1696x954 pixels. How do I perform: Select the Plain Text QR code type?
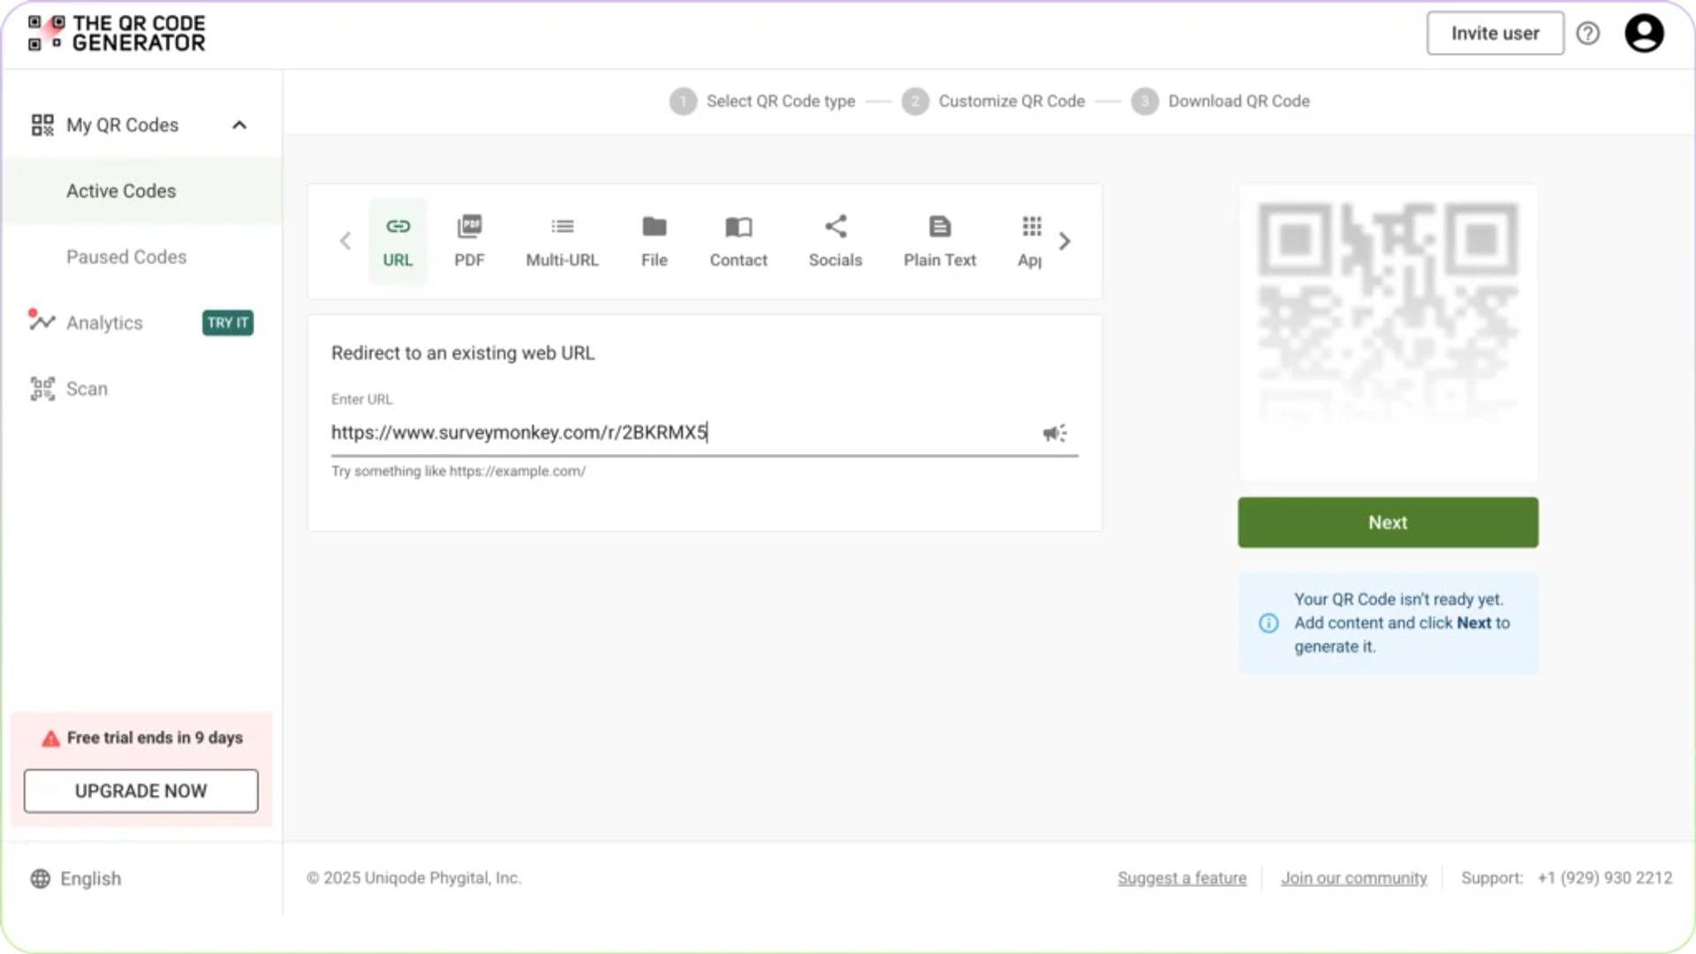[x=940, y=241]
